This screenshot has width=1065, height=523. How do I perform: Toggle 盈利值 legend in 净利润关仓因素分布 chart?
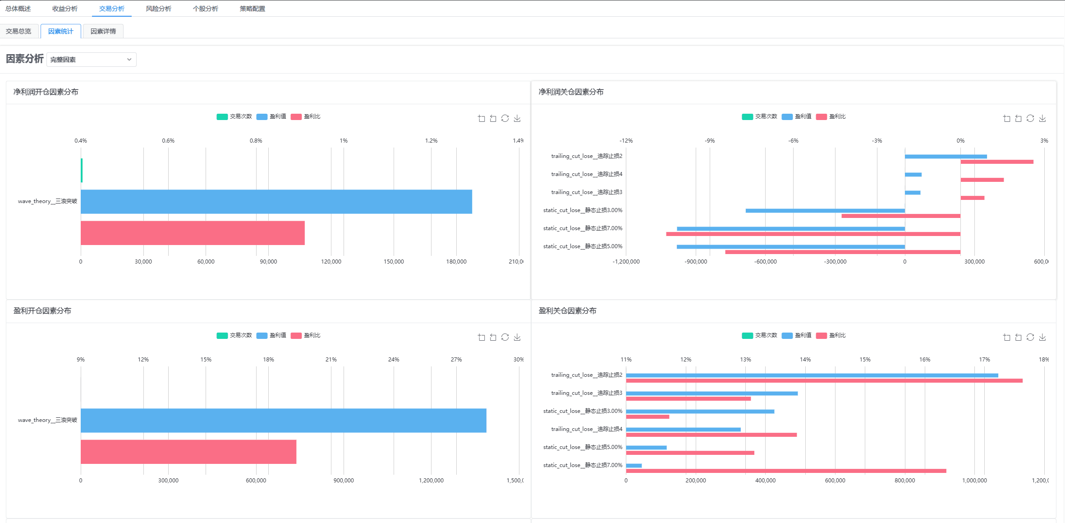pos(803,116)
